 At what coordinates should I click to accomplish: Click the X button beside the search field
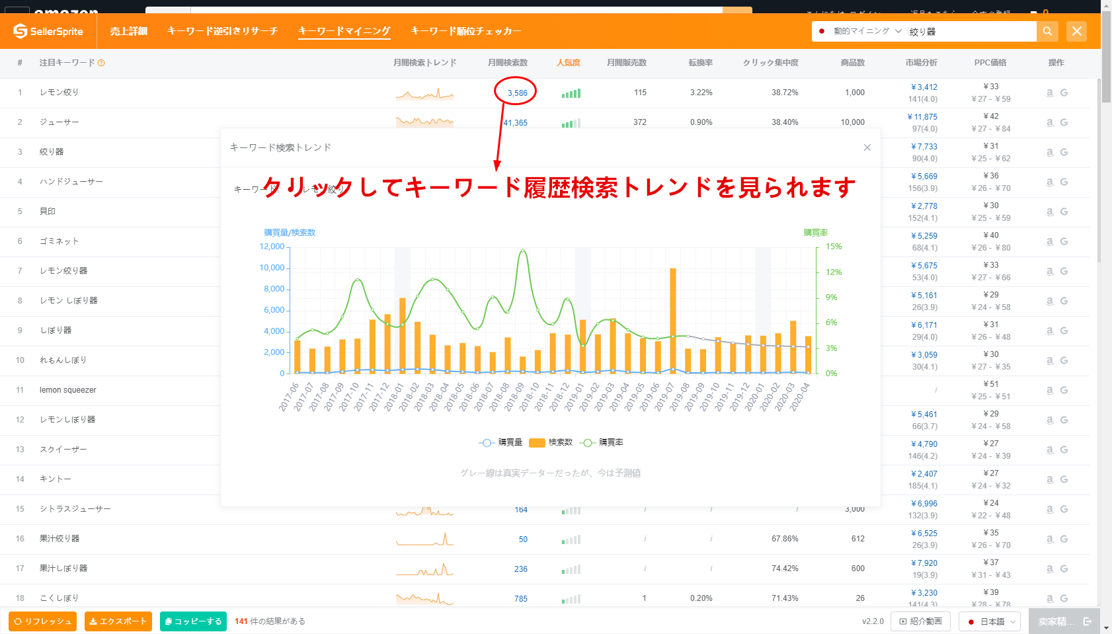pos(1076,31)
